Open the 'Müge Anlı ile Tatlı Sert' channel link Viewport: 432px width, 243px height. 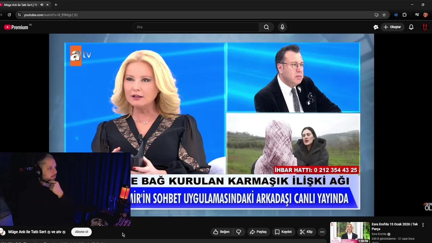coord(27,232)
